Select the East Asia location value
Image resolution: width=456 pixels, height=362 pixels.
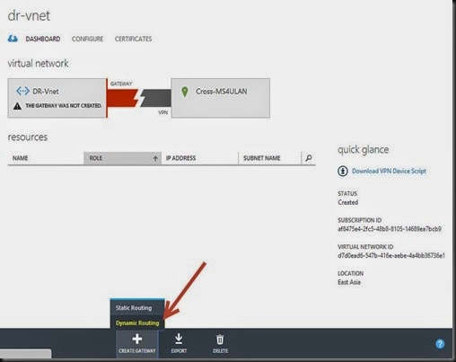[x=349, y=282]
